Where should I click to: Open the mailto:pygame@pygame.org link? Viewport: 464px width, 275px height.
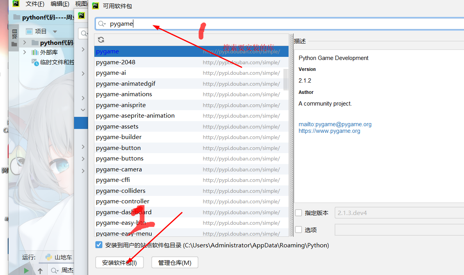335,124
